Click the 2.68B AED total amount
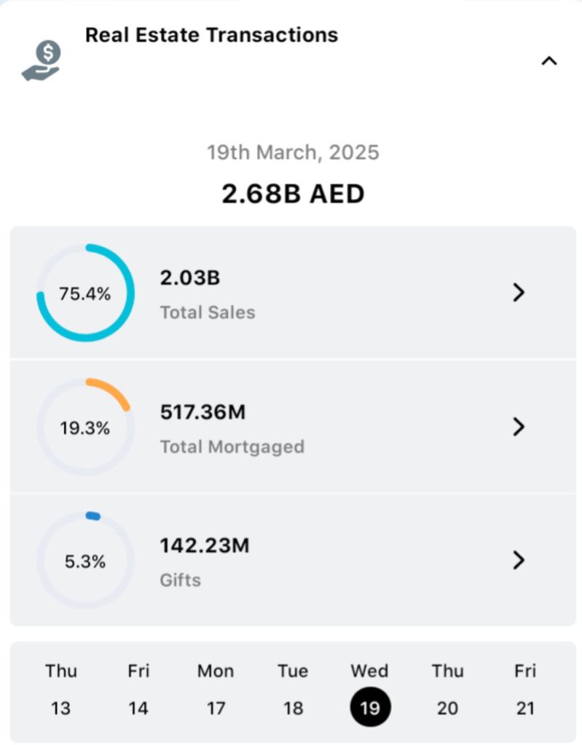This screenshot has width=582, height=745. 293,194
